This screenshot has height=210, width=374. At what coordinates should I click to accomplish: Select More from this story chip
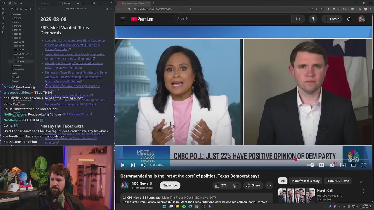coord(305,181)
